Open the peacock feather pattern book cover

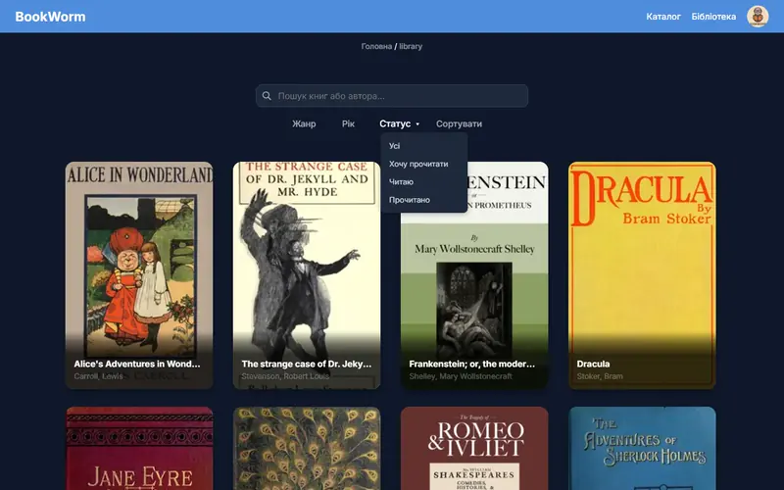(x=307, y=449)
